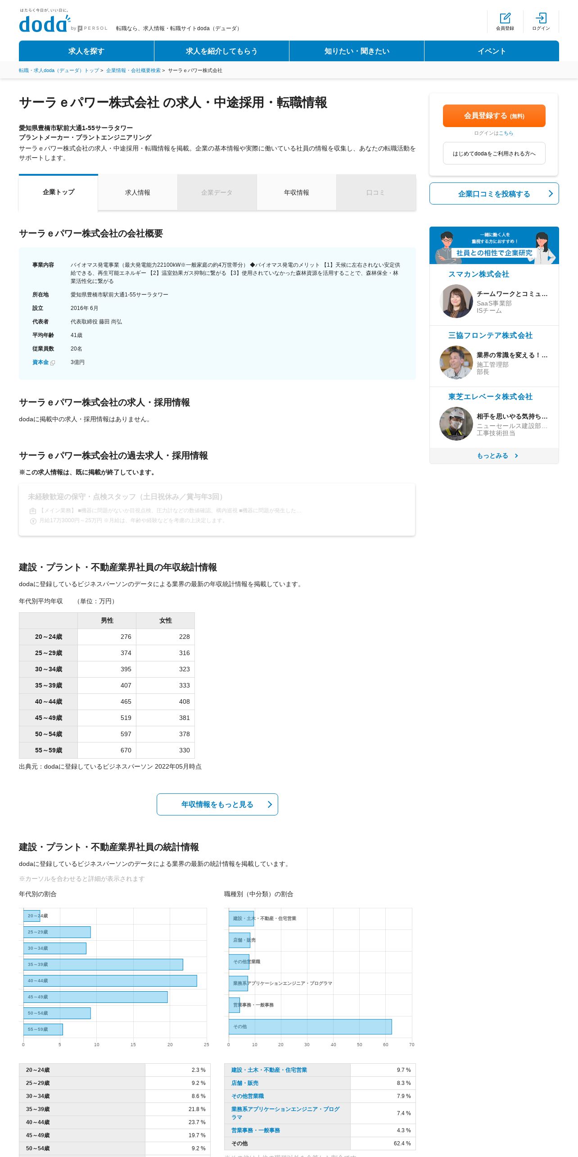Open 東芝エレベータ株式会社 link
The height and width of the screenshot is (1157, 578).
[490, 397]
